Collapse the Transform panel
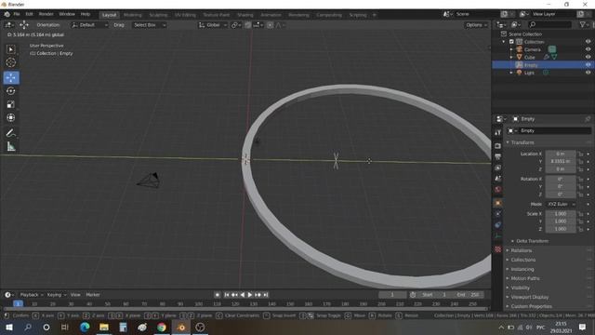Viewport: 595px width, 335px height. [522, 142]
